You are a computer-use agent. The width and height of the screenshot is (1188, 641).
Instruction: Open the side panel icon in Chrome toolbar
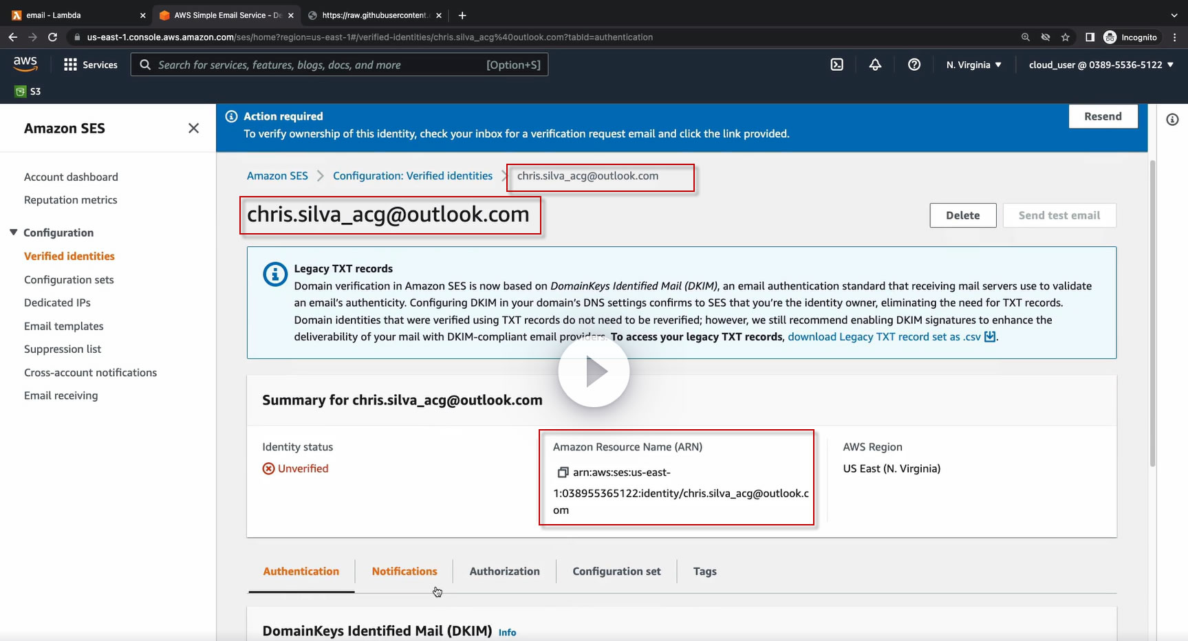tap(1090, 37)
